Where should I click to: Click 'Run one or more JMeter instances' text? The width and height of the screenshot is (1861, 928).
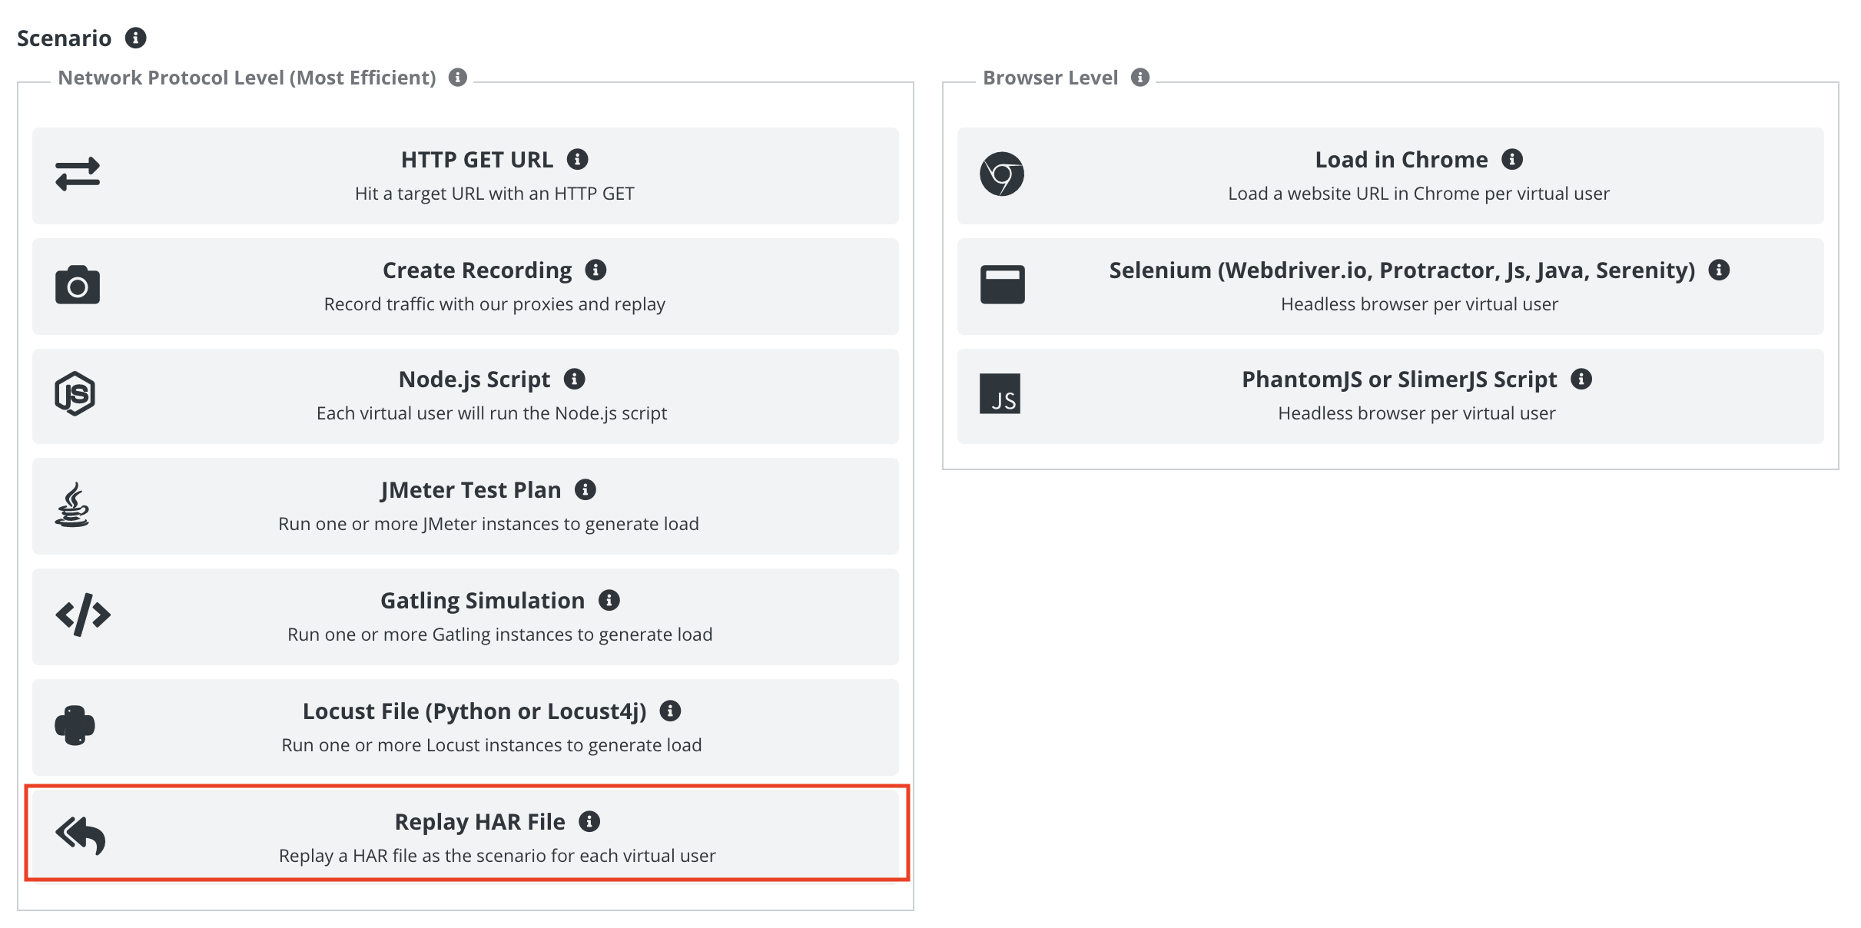click(489, 524)
